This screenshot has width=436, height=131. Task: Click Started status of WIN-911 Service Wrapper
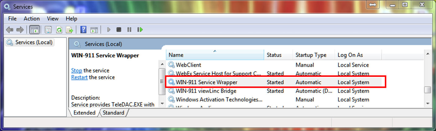click(275, 82)
